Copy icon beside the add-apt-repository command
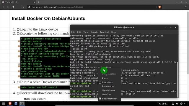Image resolution: width=189 pixels, height=106 pixels. pos(19,56)
